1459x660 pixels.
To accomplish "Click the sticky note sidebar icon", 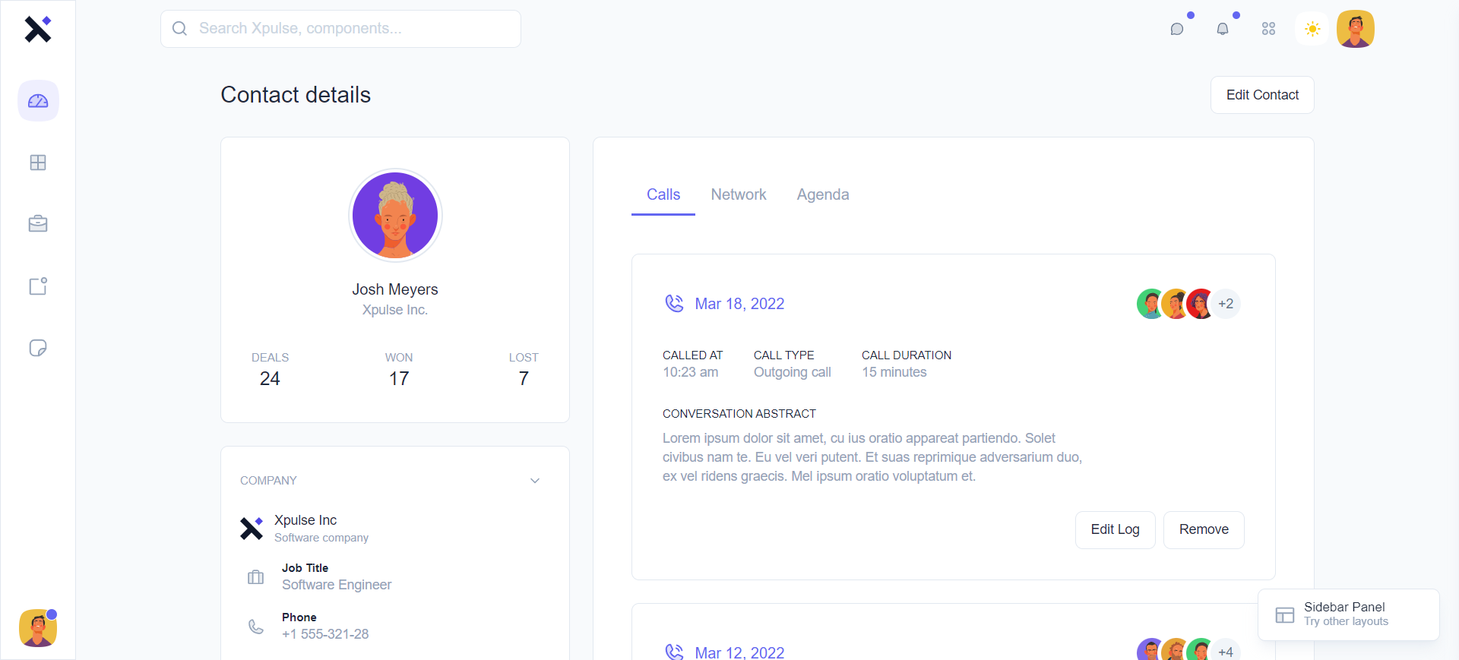I will click(38, 348).
